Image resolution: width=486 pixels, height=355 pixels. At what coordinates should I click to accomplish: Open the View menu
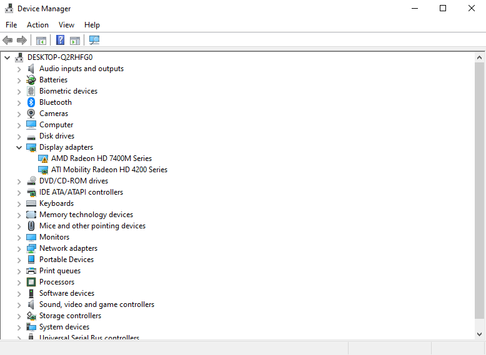coord(66,25)
